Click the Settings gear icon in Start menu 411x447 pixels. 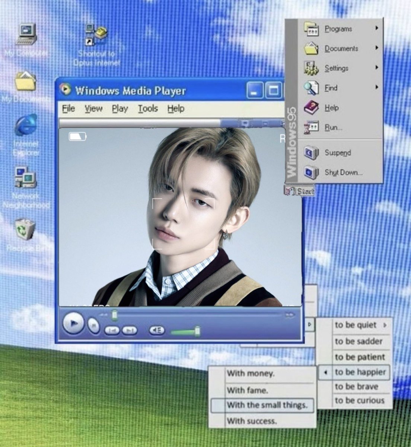point(311,68)
